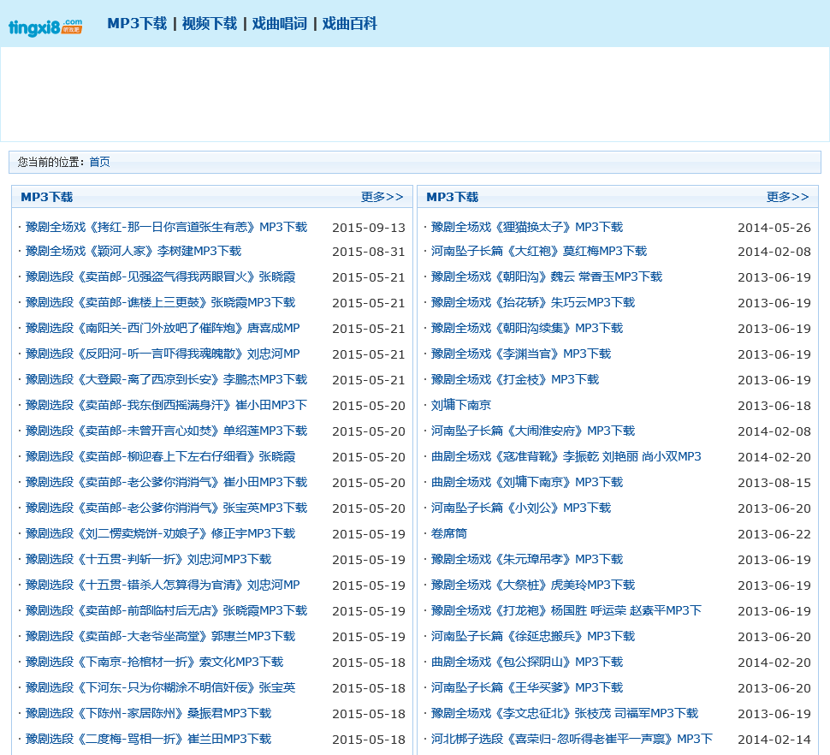Open 河南坠子长篇《大闹淮安府》MP3下载
The image size is (830, 755).
(533, 431)
